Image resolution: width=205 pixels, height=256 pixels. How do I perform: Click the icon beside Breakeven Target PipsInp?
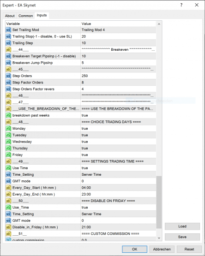click(x=8, y=56)
